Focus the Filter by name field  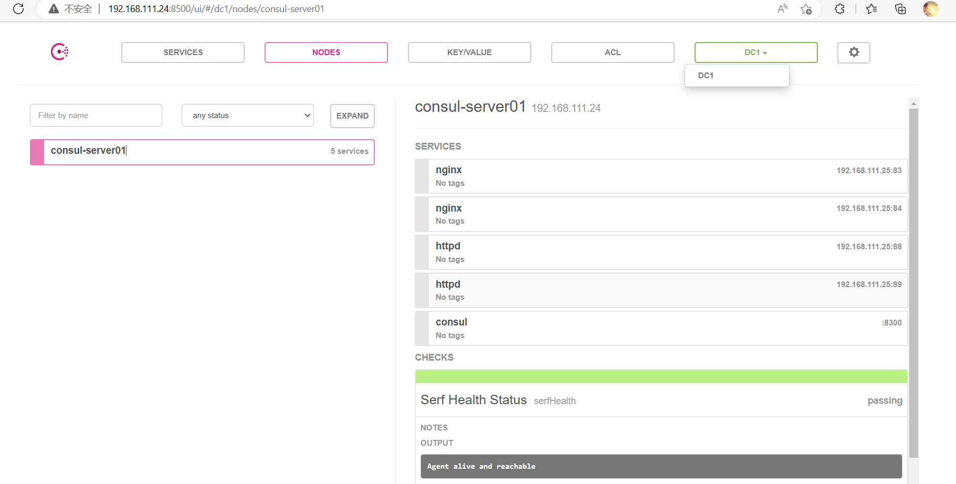pos(96,115)
